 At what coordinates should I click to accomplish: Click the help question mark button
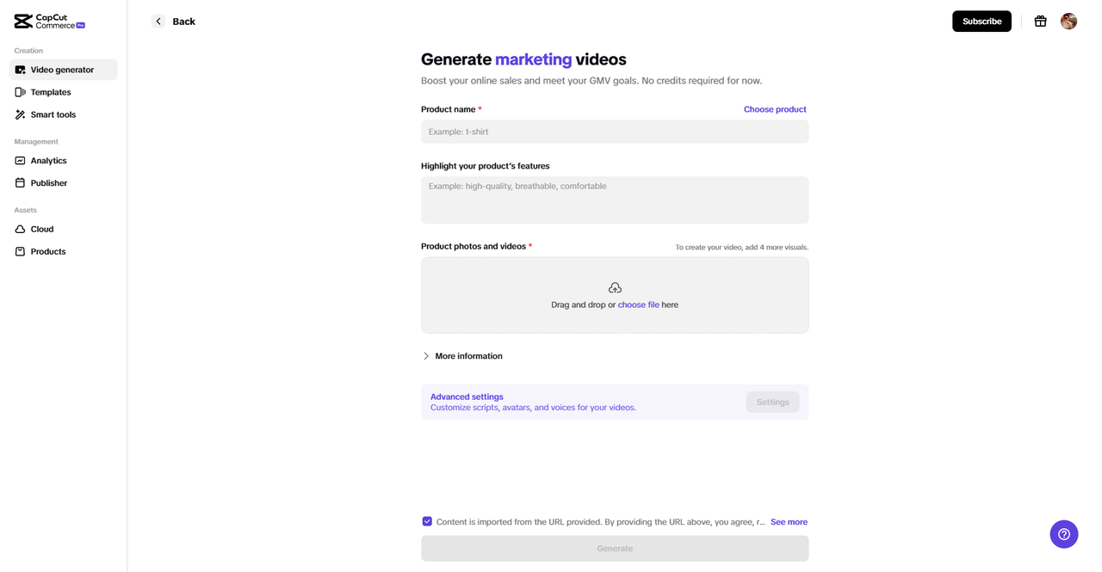point(1064,534)
